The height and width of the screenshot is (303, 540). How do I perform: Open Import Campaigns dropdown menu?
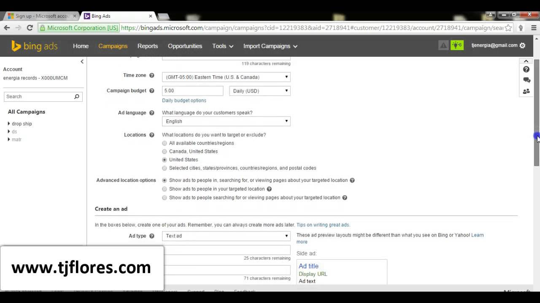270,46
